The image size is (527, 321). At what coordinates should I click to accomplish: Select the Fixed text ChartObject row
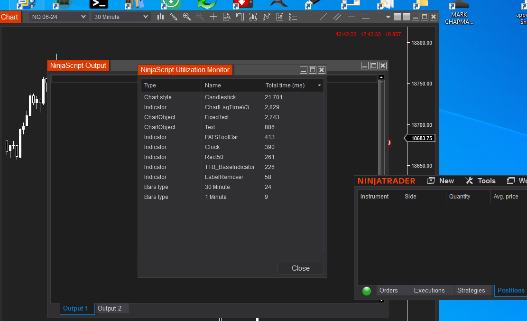click(232, 117)
